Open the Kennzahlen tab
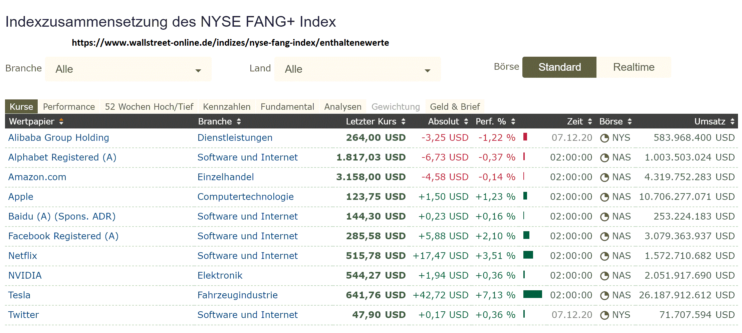Image resolution: width=742 pixels, height=333 pixels. point(227,107)
